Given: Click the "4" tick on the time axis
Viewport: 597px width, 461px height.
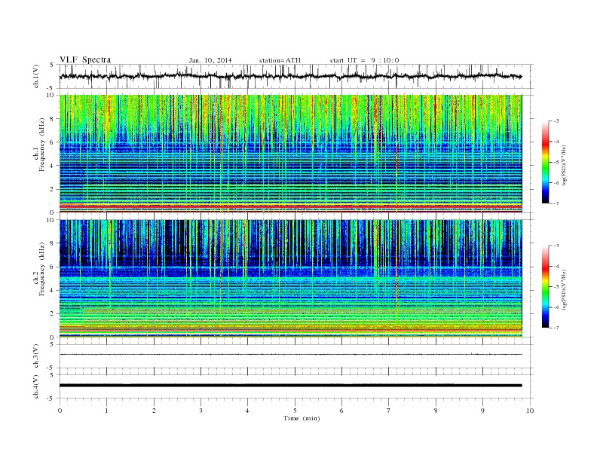Looking at the screenshot, I should 248,411.
